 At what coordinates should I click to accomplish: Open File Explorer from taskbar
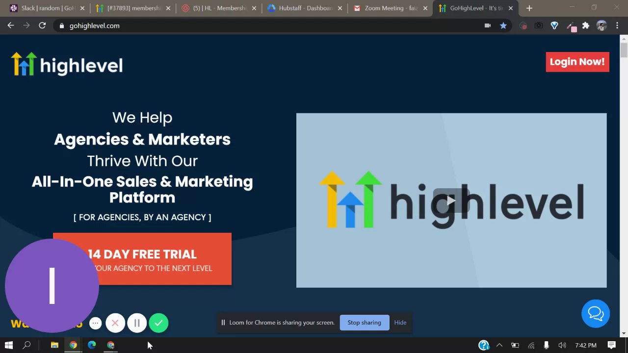tap(54, 345)
